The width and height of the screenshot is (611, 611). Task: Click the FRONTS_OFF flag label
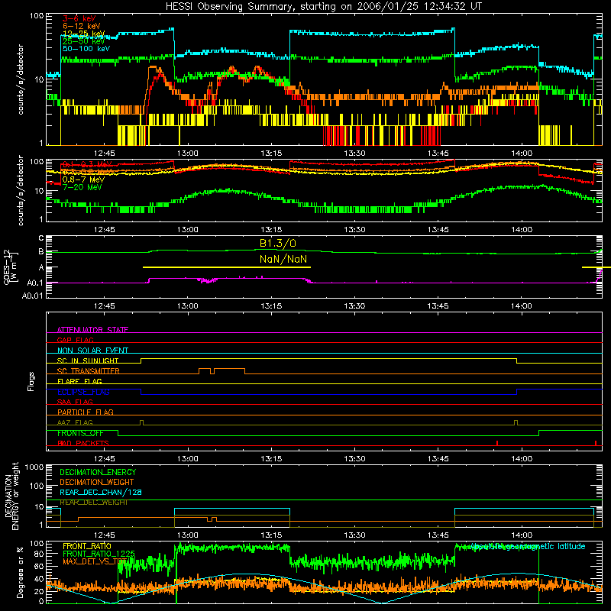click(80, 433)
